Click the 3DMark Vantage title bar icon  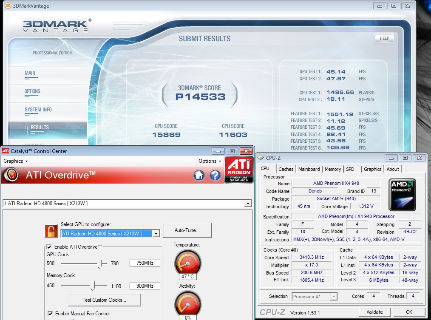[x=8, y=6]
